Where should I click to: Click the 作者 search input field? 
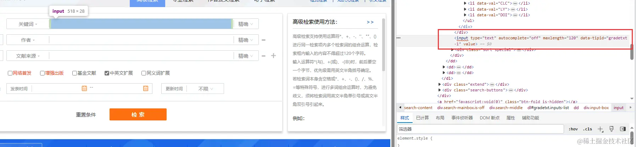pyautogui.click(x=141, y=40)
